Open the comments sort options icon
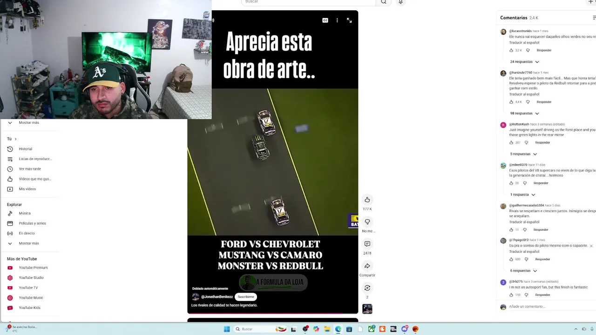596x335 pixels. (x=594, y=18)
